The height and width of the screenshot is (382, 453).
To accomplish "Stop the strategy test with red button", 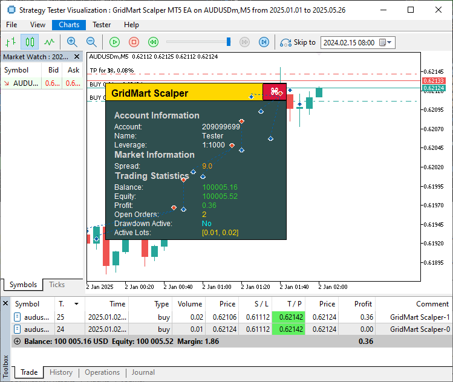I will point(134,42).
